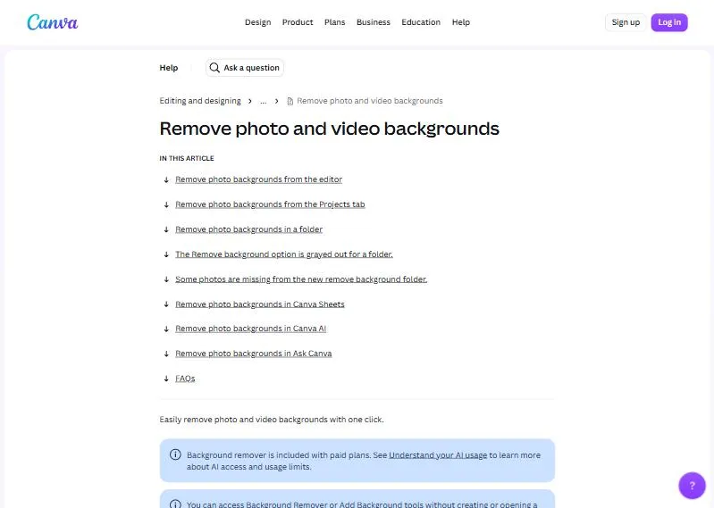Open the Education menu
Screen dimensions: 714x508
[421, 22]
